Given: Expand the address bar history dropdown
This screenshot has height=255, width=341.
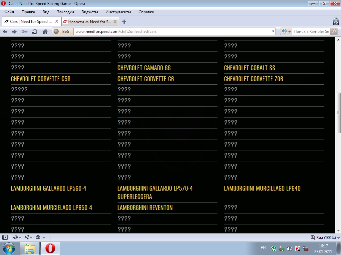Looking at the screenshot, I should 273,32.
